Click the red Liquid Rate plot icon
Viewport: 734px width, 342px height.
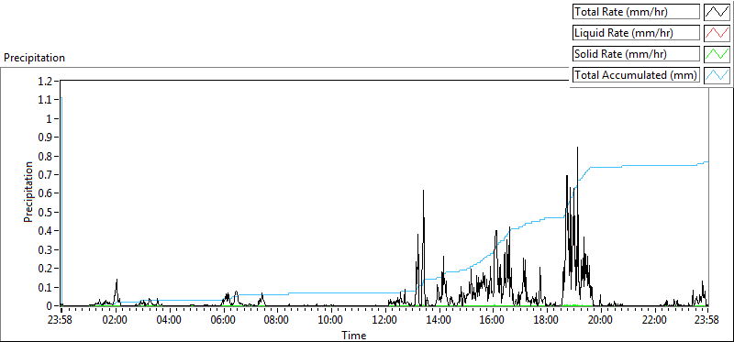pos(717,33)
